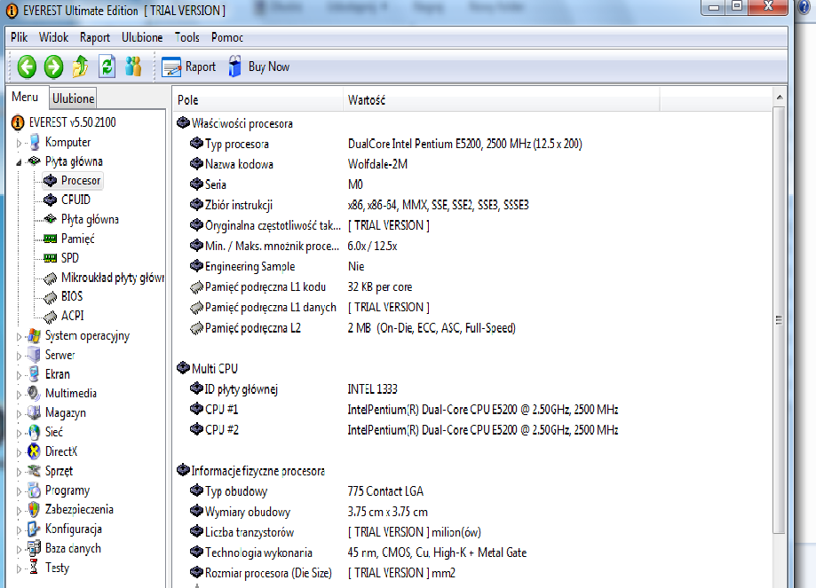Click the Testy hourglass icon
This screenshot has height=588, width=816.
pos(34,568)
